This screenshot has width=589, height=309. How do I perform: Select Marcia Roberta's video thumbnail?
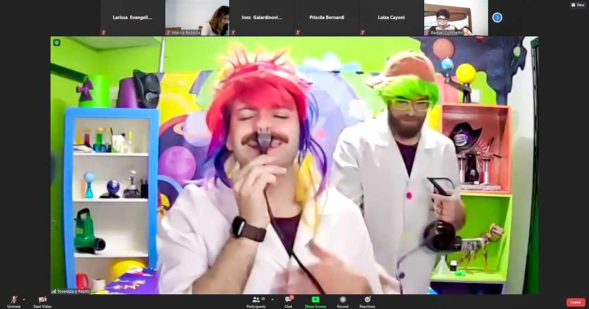tap(197, 17)
